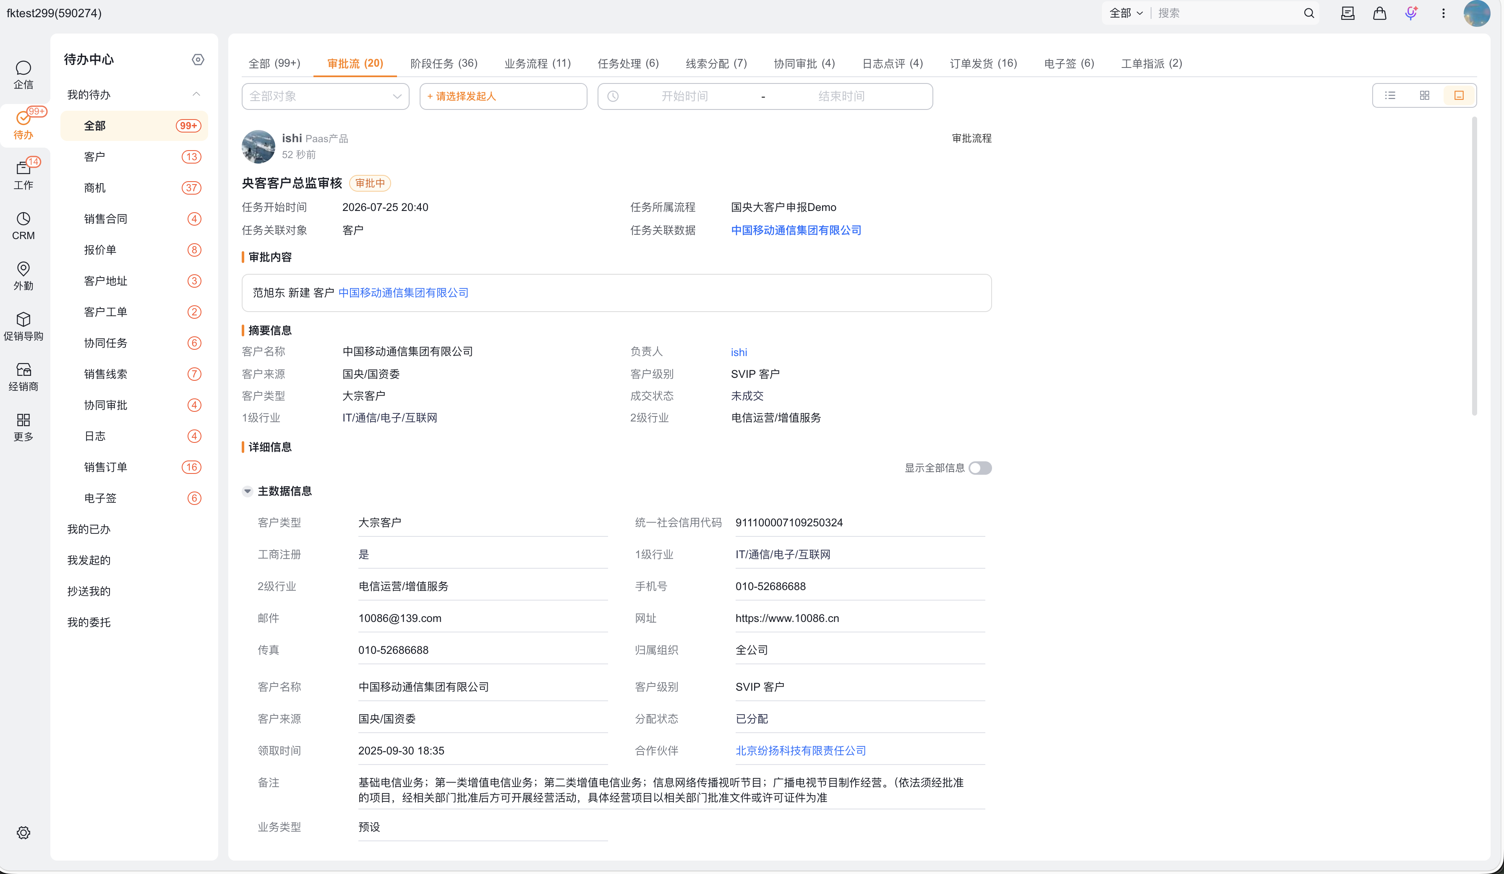
Task: Open the 工作 sidebar icon
Action: (23, 176)
